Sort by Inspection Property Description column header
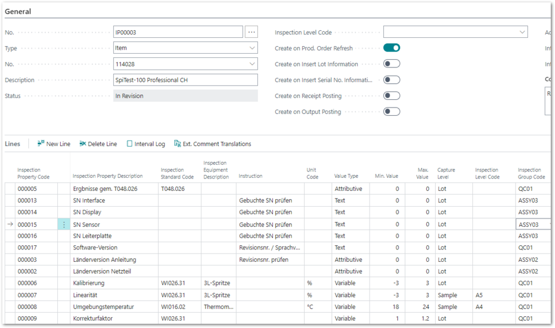Image resolution: width=555 pixels, height=328 pixels. [107, 176]
